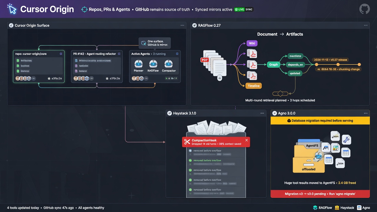
Task: Click the crosshair icon beside Repos, PRs & Agents
Action: (84, 9)
